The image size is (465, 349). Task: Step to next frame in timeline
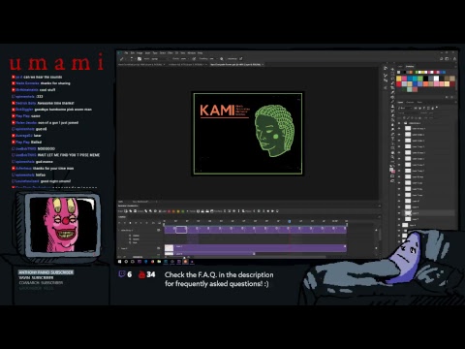[x=136, y=223]
